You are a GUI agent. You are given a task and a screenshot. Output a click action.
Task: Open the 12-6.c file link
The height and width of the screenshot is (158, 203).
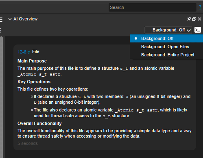(24, 52)
